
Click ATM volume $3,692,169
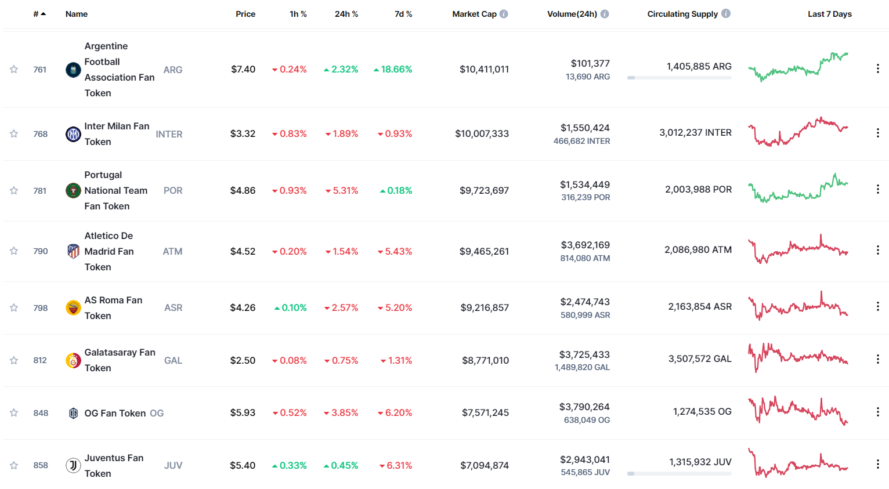point(585,245)
